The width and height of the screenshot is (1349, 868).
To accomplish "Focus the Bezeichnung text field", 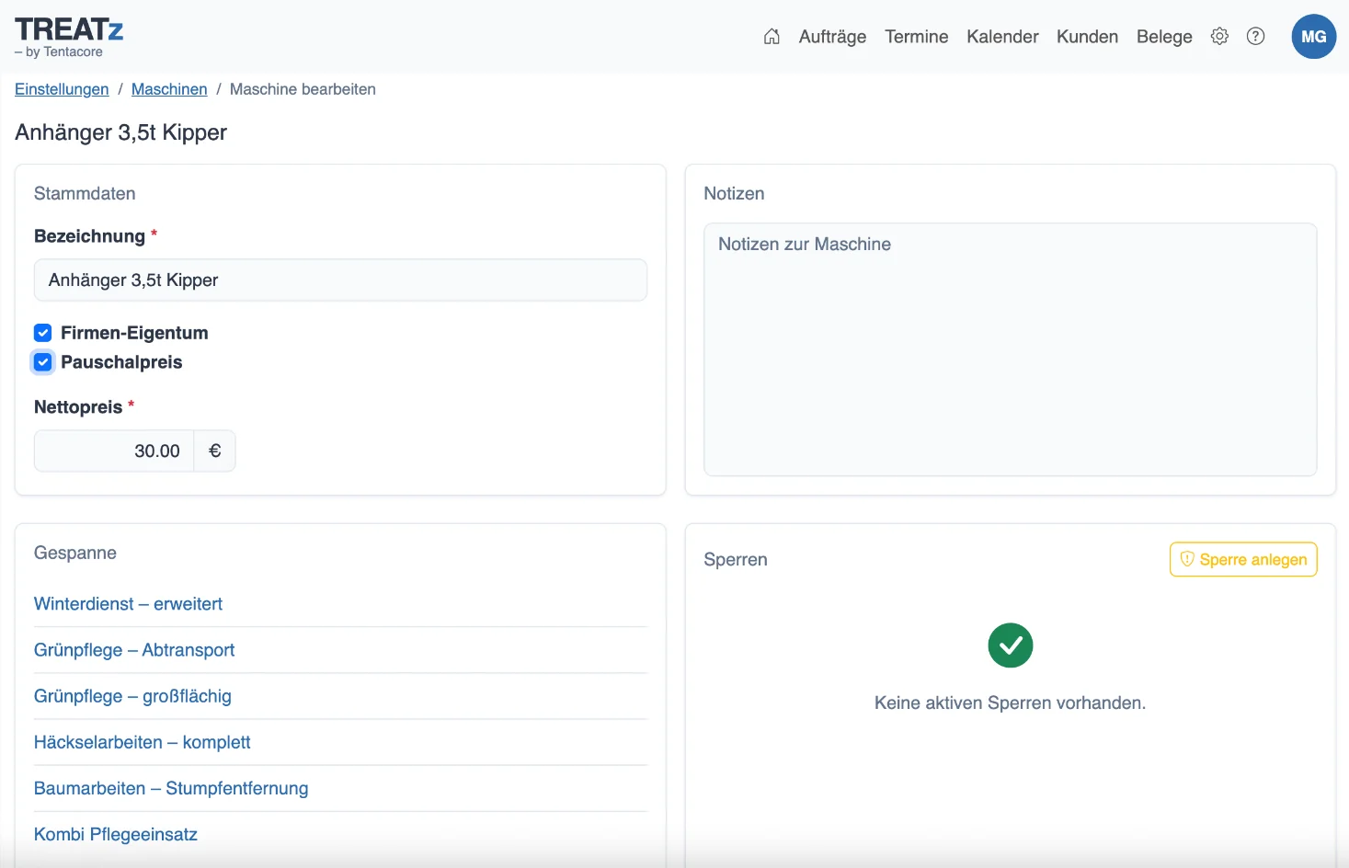I will coord(340,280).
